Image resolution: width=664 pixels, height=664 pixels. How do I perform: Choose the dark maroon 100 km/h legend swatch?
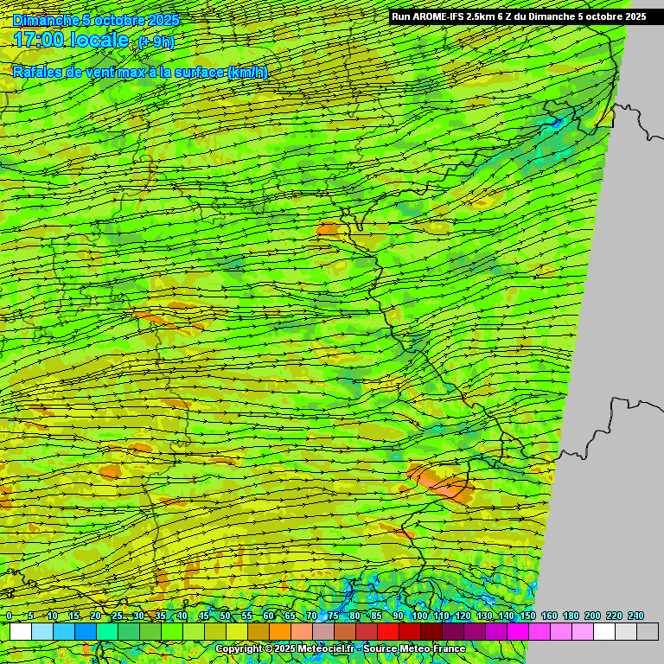[431, 632]
